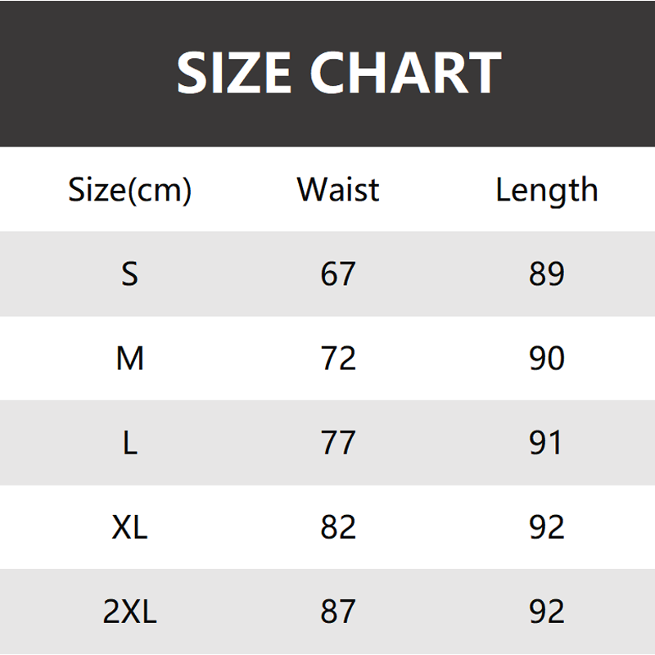Choose the 2XL size label

[129, 612]
